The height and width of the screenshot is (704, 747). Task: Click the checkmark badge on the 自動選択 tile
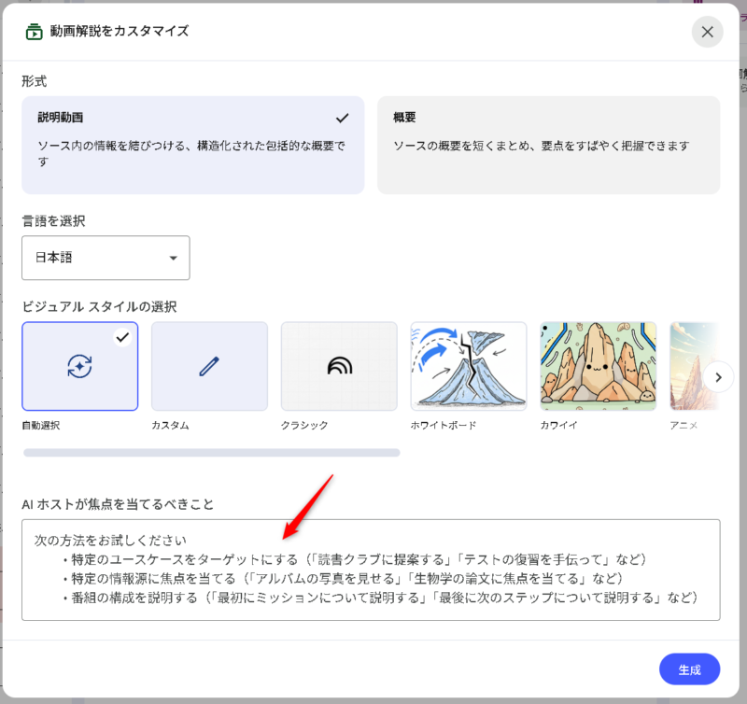[122, 338]
